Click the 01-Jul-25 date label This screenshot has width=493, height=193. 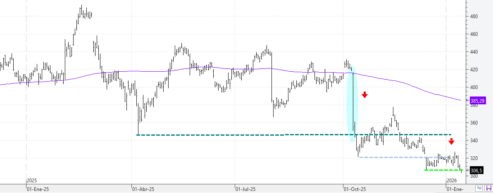pos(245,189)
